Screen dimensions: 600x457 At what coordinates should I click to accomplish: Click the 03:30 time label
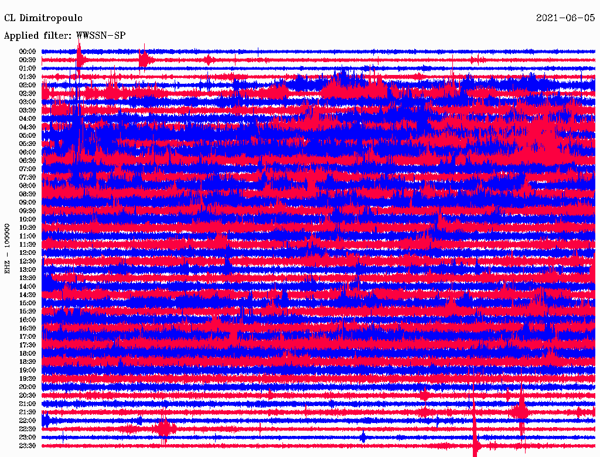pos(28,110)
